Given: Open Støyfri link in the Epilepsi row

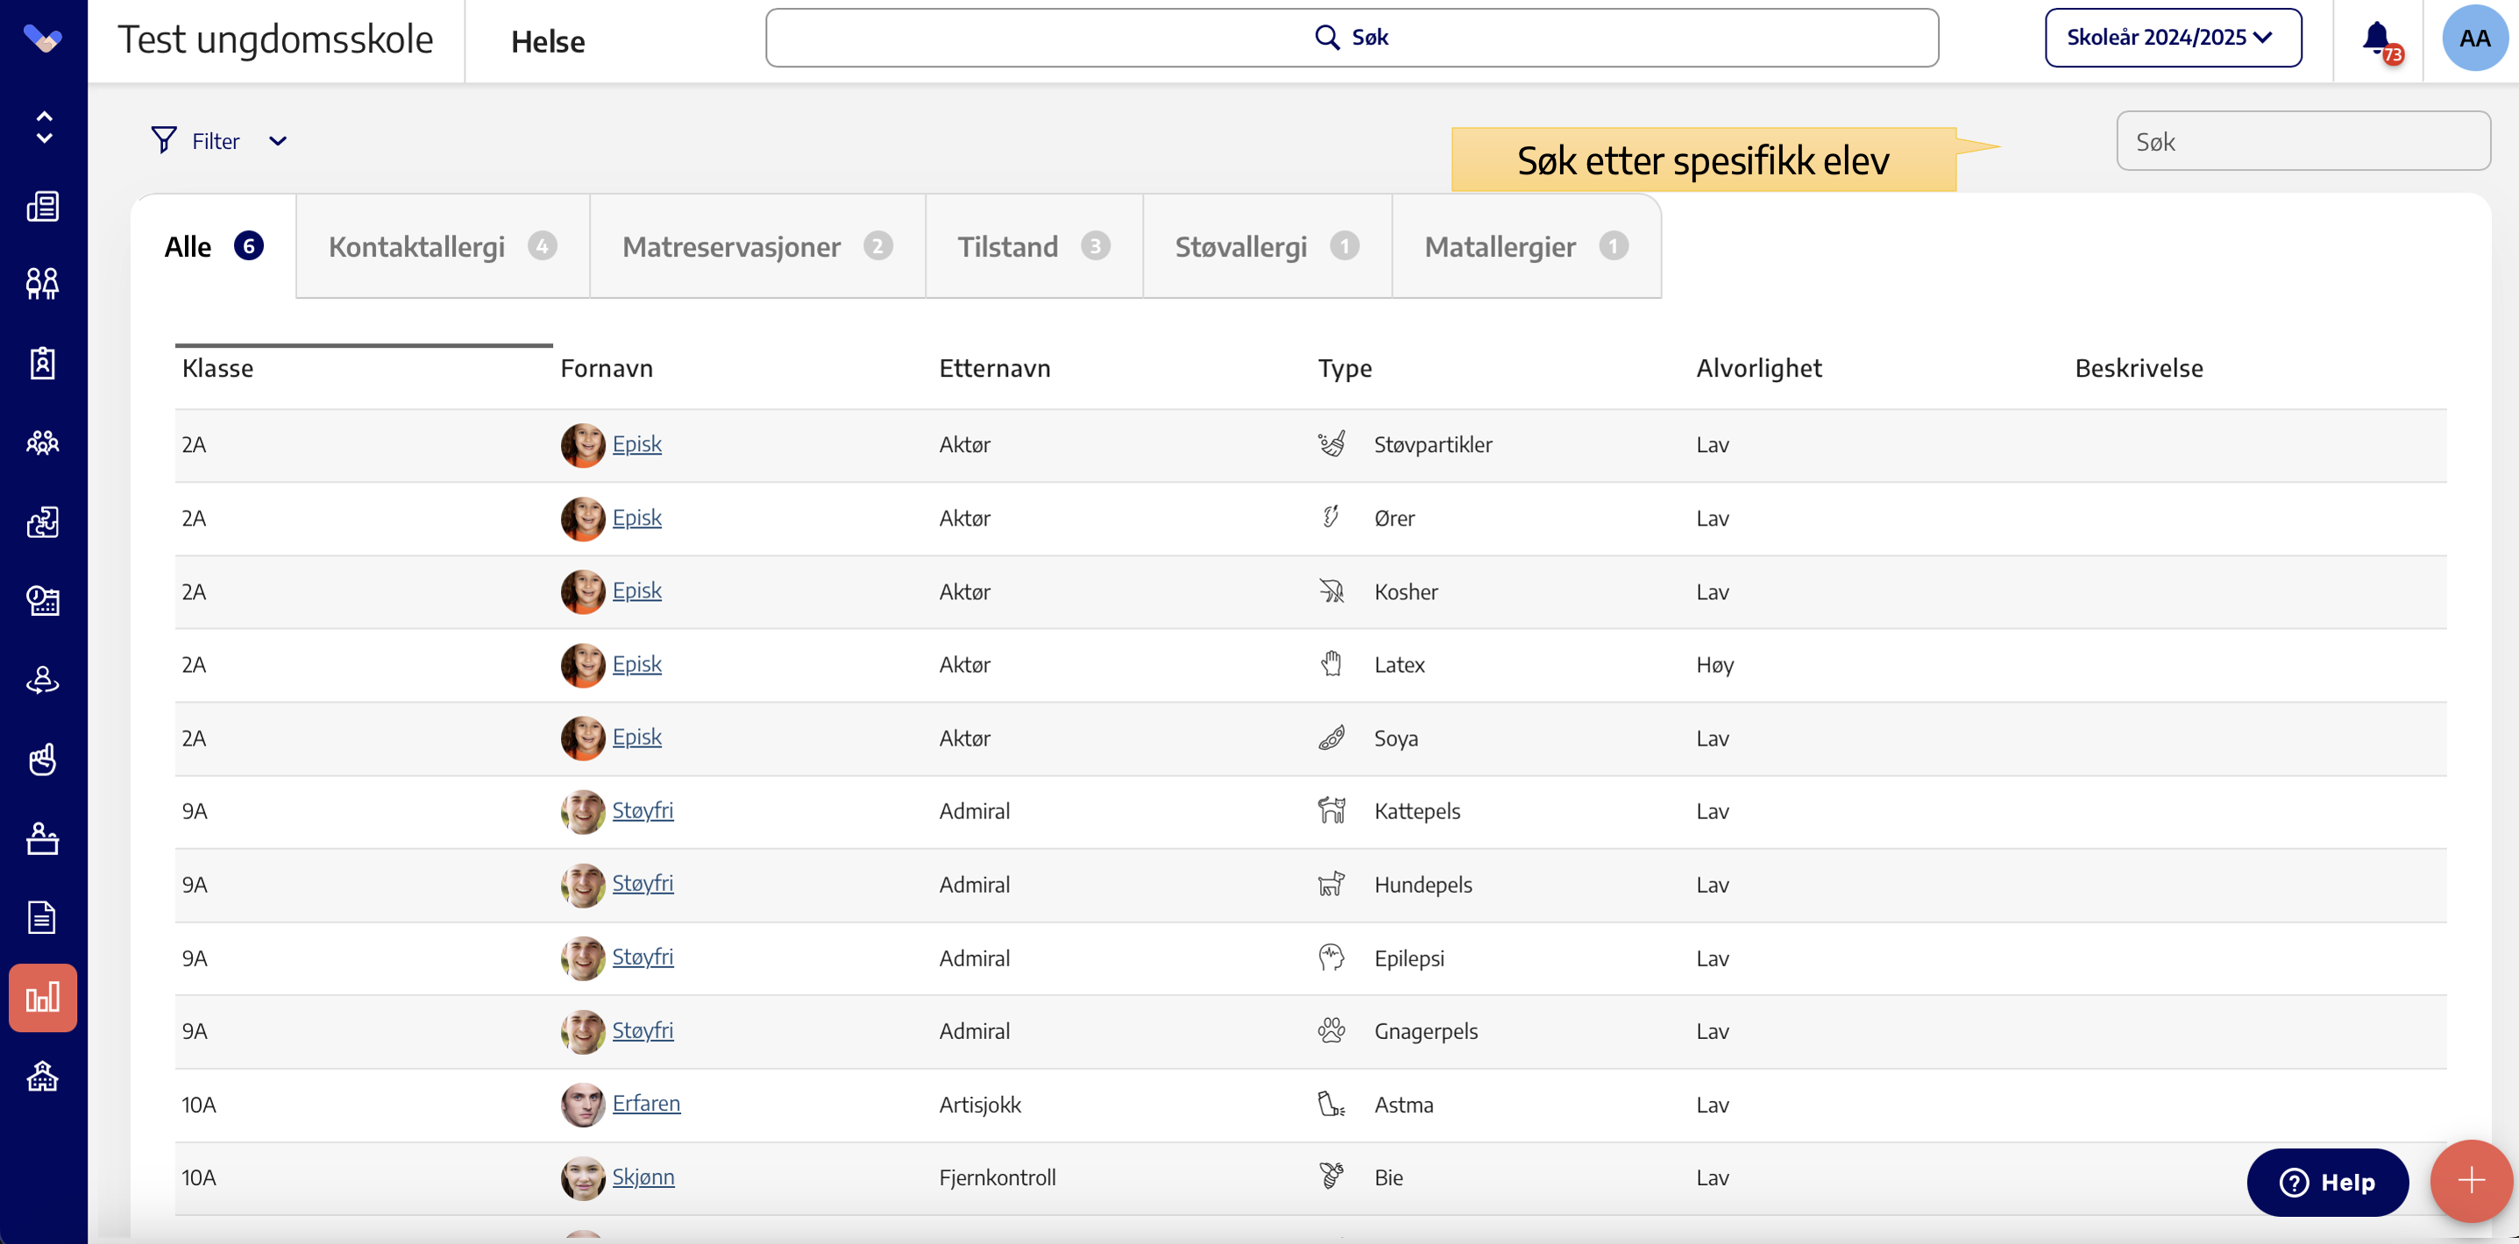Looking at the screenshot, I should tap(642, 957).
